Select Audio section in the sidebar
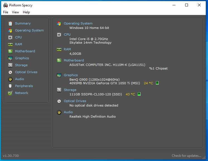208x161 pixels. [x=20, y=79]
